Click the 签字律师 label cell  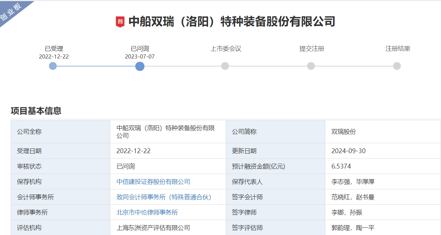[x=275, y=212]
